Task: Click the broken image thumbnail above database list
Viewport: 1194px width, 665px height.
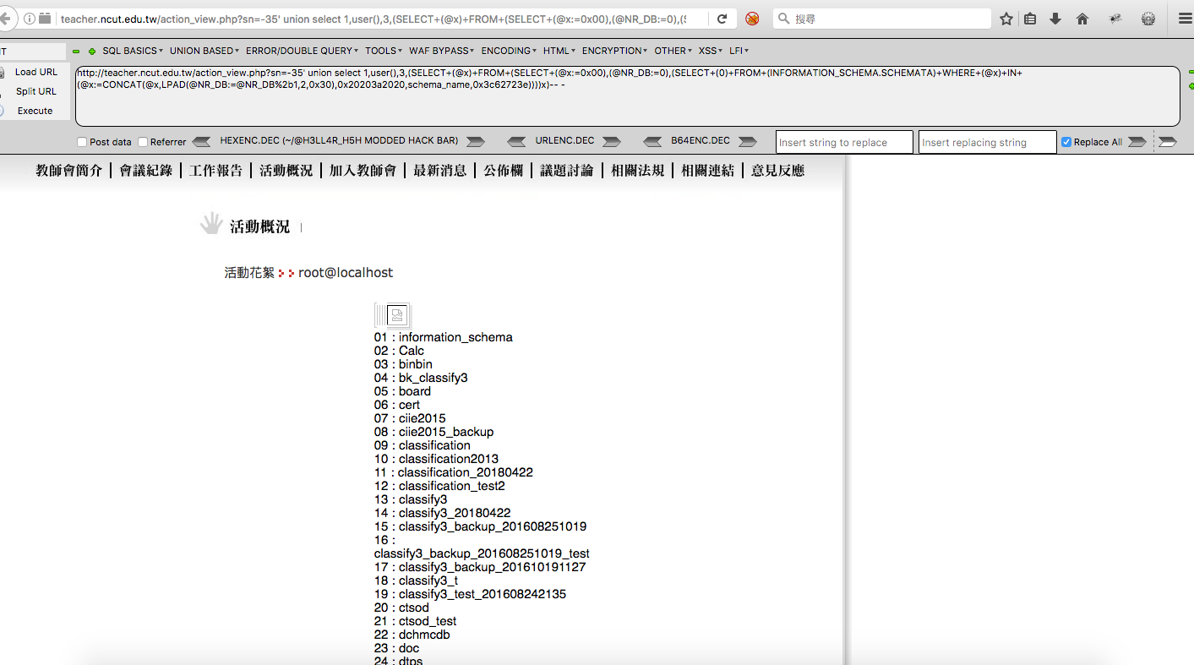Action: click(398, 315)
